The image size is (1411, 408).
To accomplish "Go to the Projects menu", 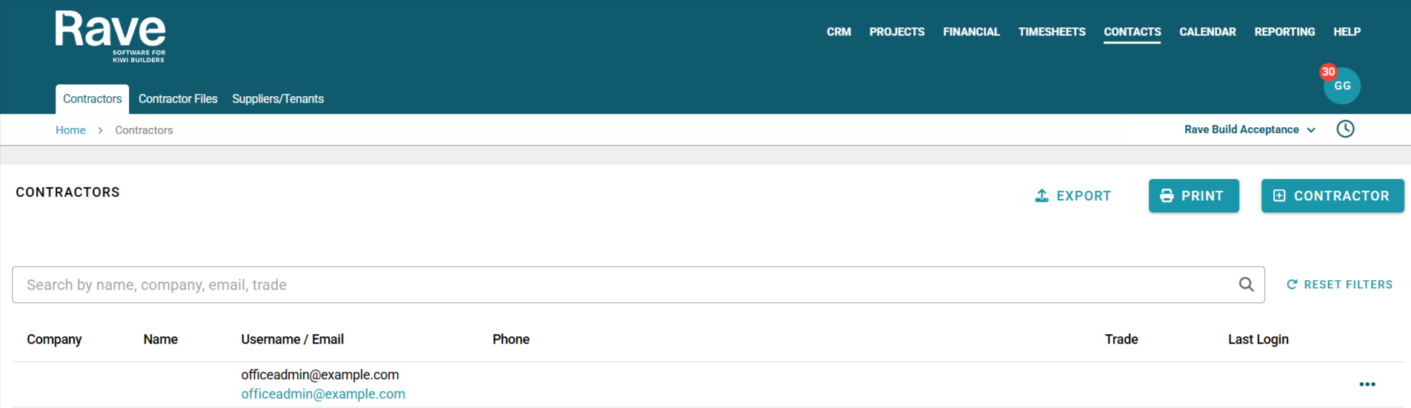I will [896, 32].
